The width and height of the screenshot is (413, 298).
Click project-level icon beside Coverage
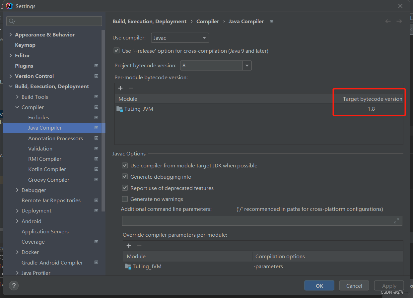[97, 242]
